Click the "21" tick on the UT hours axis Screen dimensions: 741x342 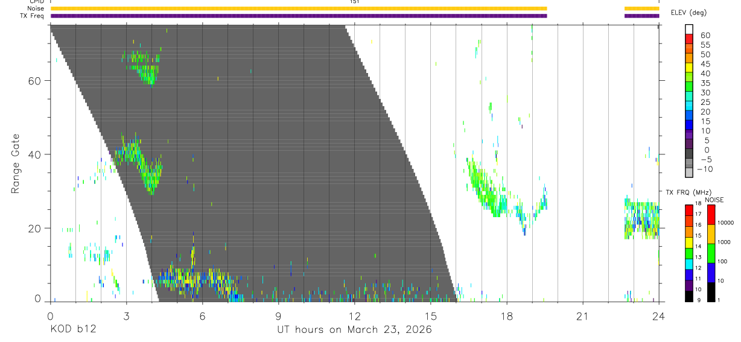coord(582,315)
